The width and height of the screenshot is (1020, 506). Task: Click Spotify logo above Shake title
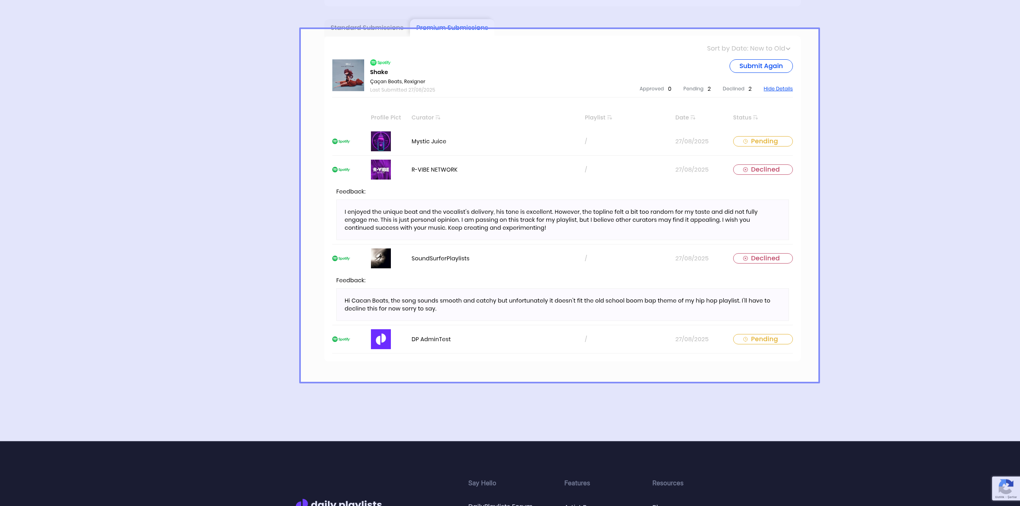click(381, 63)
